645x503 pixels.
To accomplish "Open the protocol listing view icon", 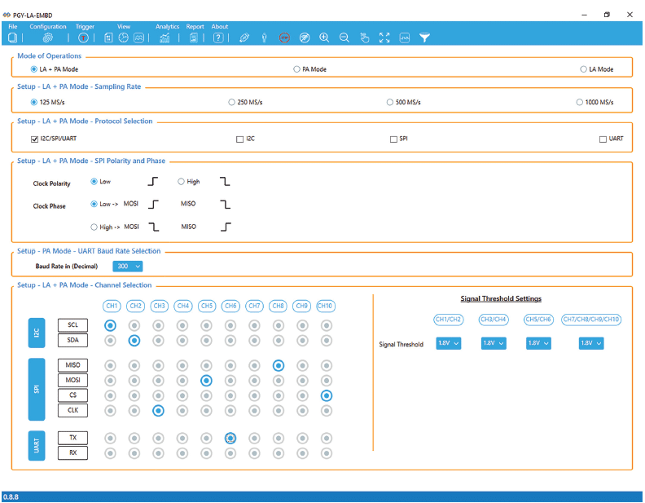I will pyautogui.click(x=108, y=38).
